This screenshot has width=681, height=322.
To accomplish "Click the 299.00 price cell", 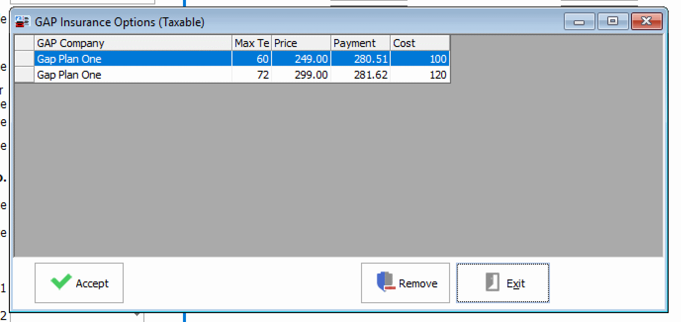I will (x=301, y=75).
